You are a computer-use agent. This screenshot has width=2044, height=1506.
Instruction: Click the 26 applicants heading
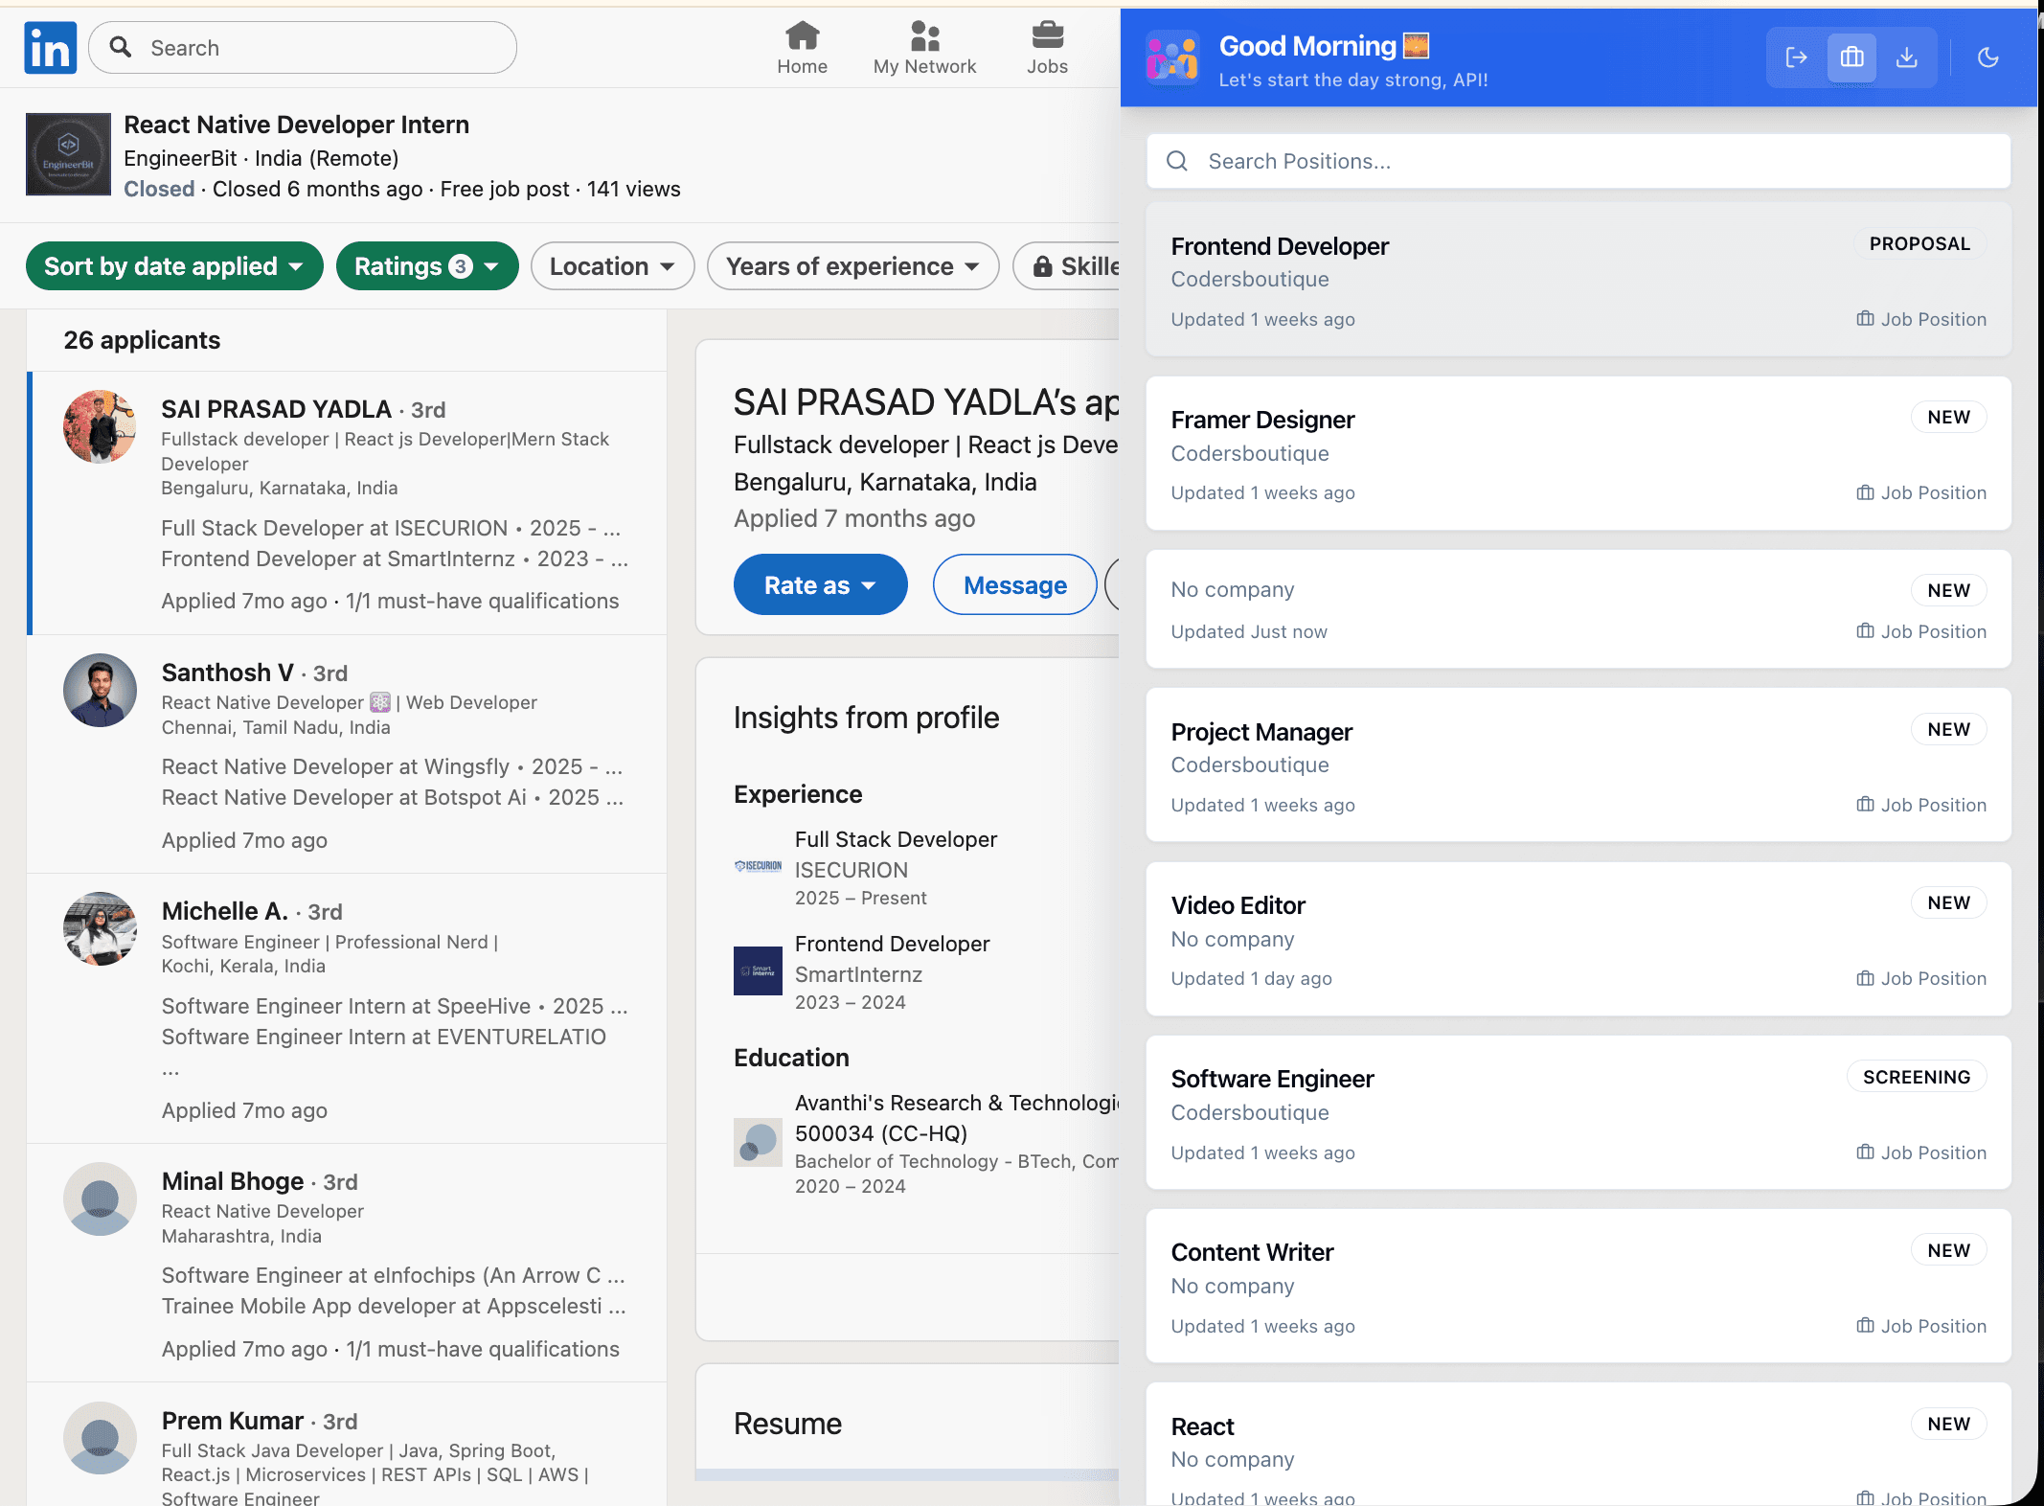[x=142, y=340]
